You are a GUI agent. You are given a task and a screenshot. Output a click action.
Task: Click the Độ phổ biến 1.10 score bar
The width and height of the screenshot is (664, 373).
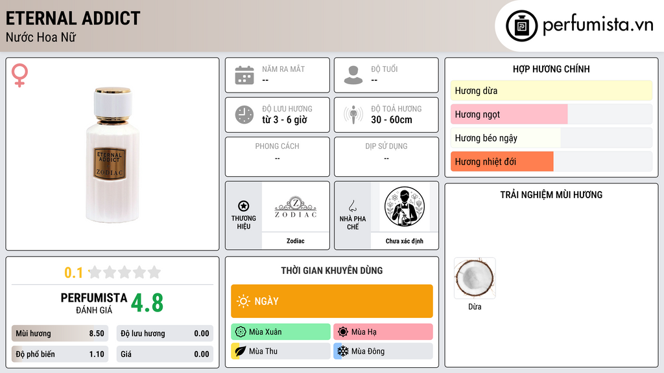pyautogui.click(x=60, y=354)
